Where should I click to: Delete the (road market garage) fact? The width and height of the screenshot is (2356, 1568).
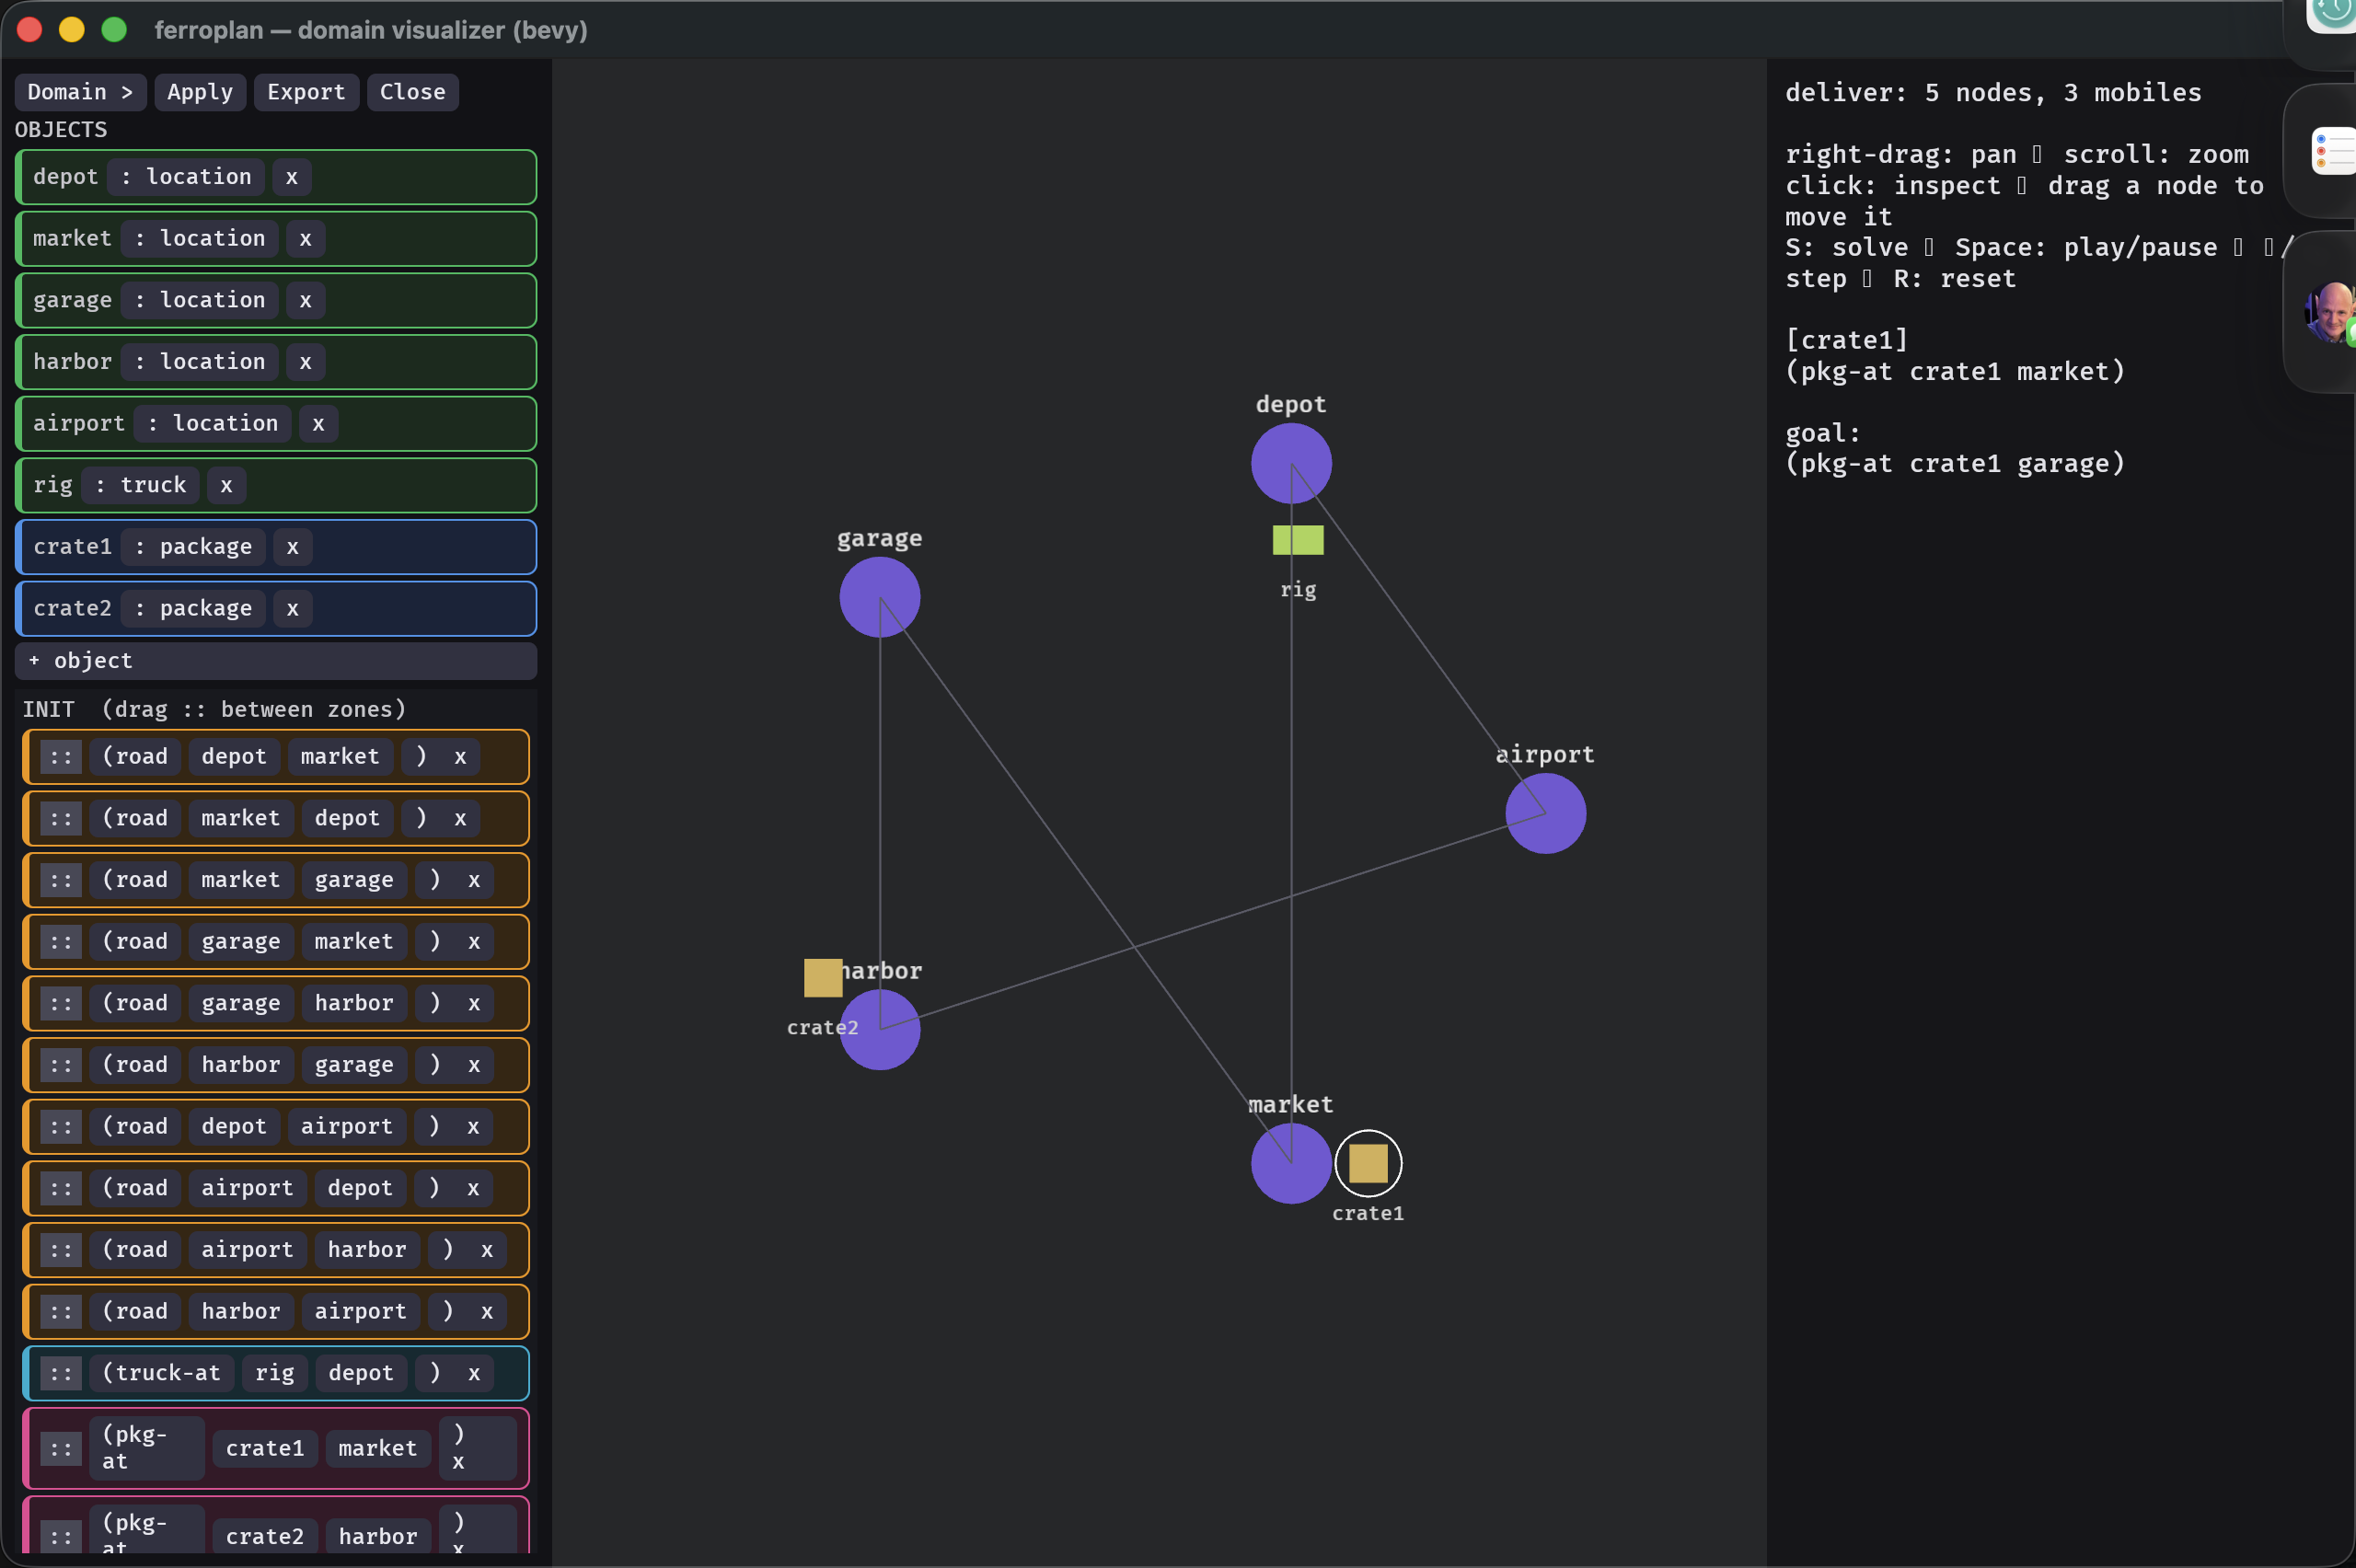[474, 880]
